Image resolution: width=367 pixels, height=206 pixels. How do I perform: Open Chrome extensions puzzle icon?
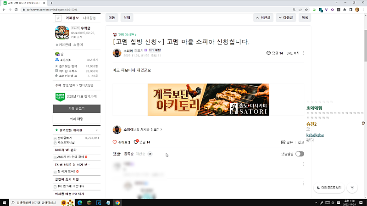(x=345, y=10)
